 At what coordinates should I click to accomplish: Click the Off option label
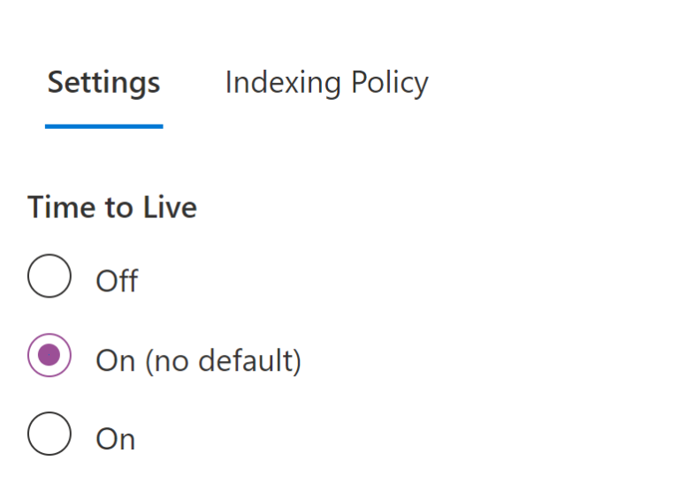tap(117, 281)
